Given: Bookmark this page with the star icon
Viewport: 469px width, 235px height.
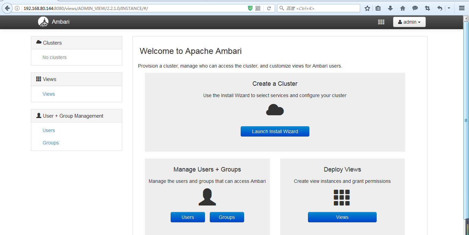Looking at the screenshot, I should [x=367, y=8].
